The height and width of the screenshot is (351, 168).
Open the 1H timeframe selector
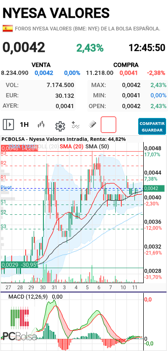(x=24, y=124)
